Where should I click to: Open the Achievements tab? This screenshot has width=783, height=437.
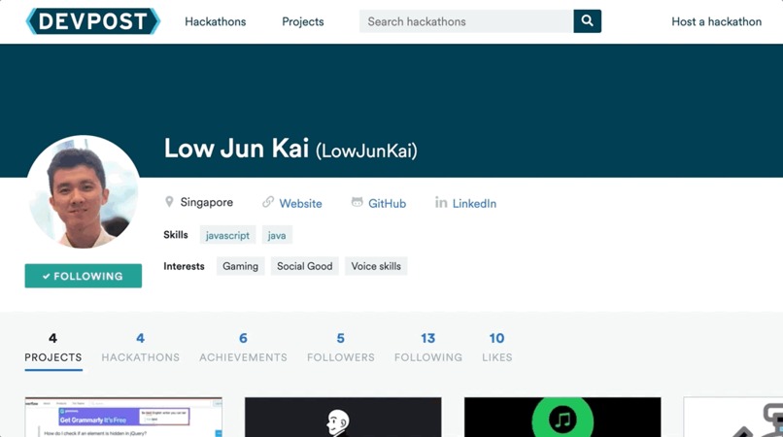pyautogui.click(x=243, y=348)
